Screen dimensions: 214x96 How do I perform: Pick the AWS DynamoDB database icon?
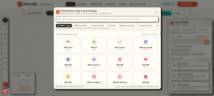pos(145,45)
